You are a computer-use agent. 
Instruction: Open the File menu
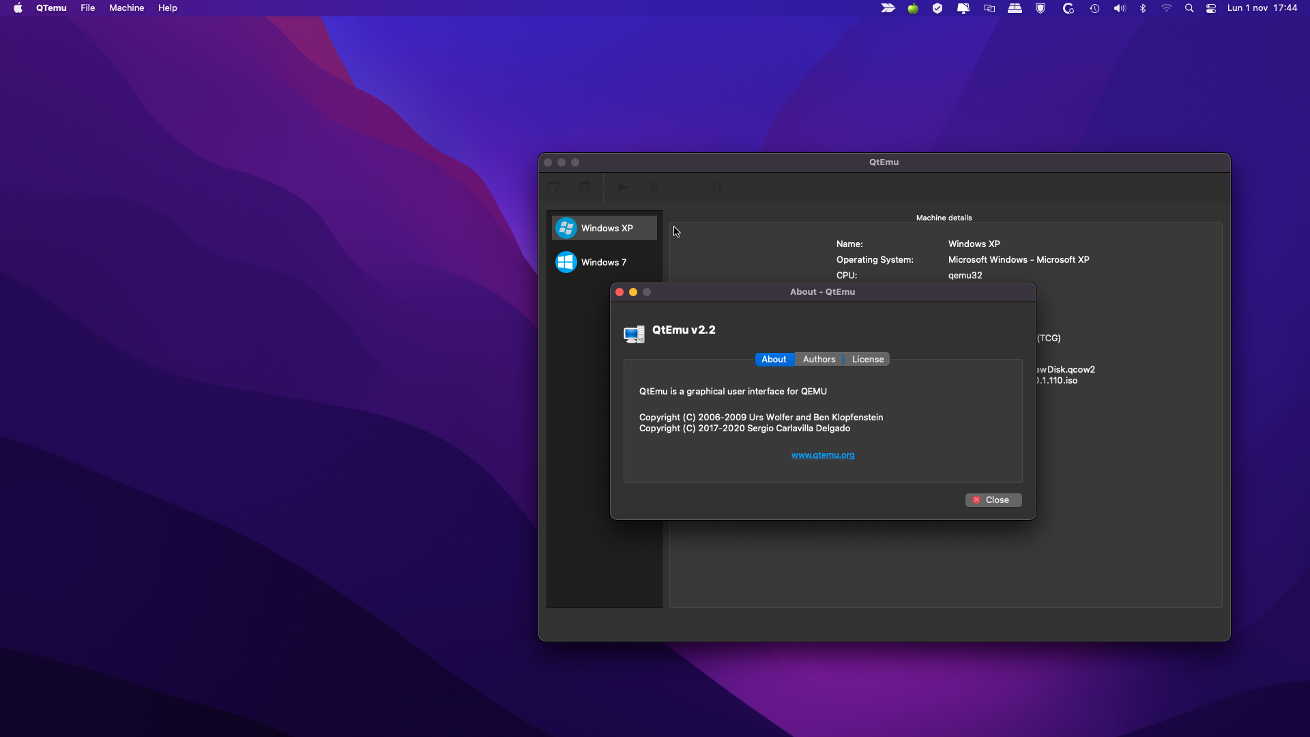[87, 8]
